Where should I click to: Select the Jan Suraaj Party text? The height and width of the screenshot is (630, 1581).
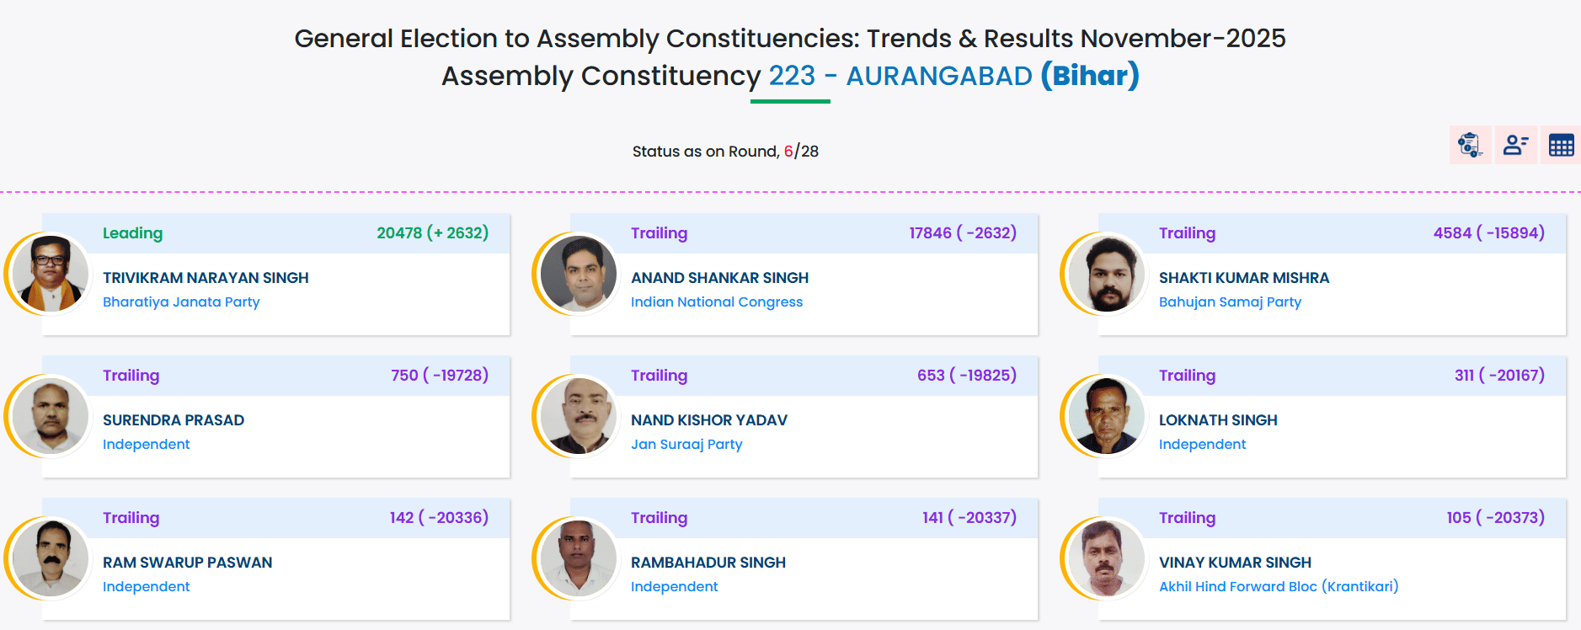(x=686, y=444)
